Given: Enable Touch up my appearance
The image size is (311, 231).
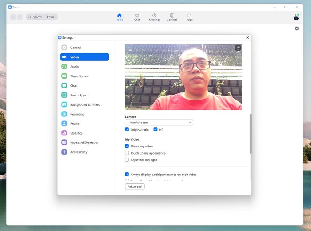Looking at the screenshot, I should (x=127, y=153).
